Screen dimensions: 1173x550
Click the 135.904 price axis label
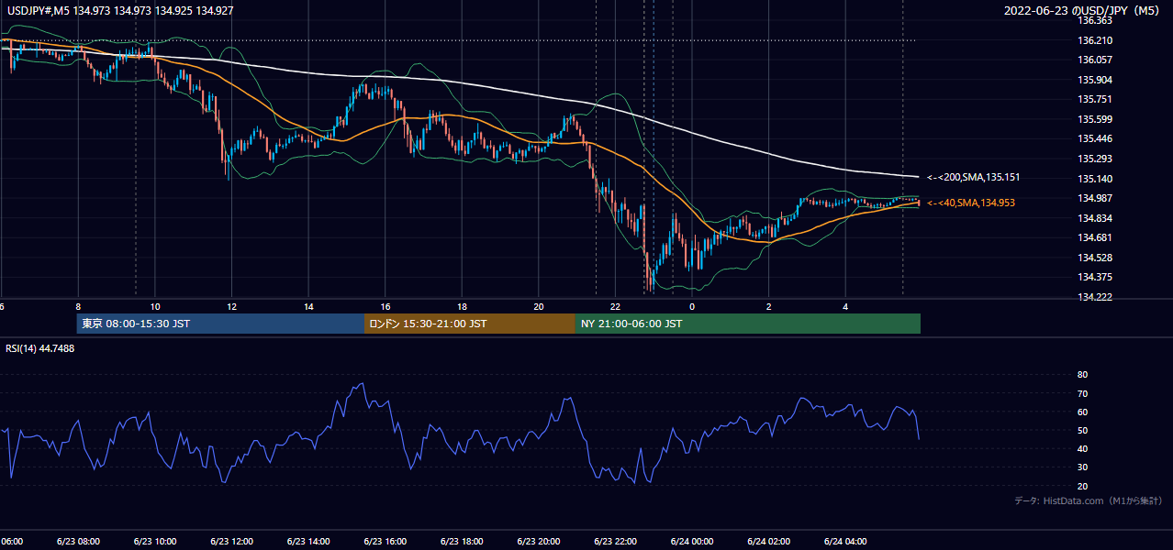coord(1095,80)
